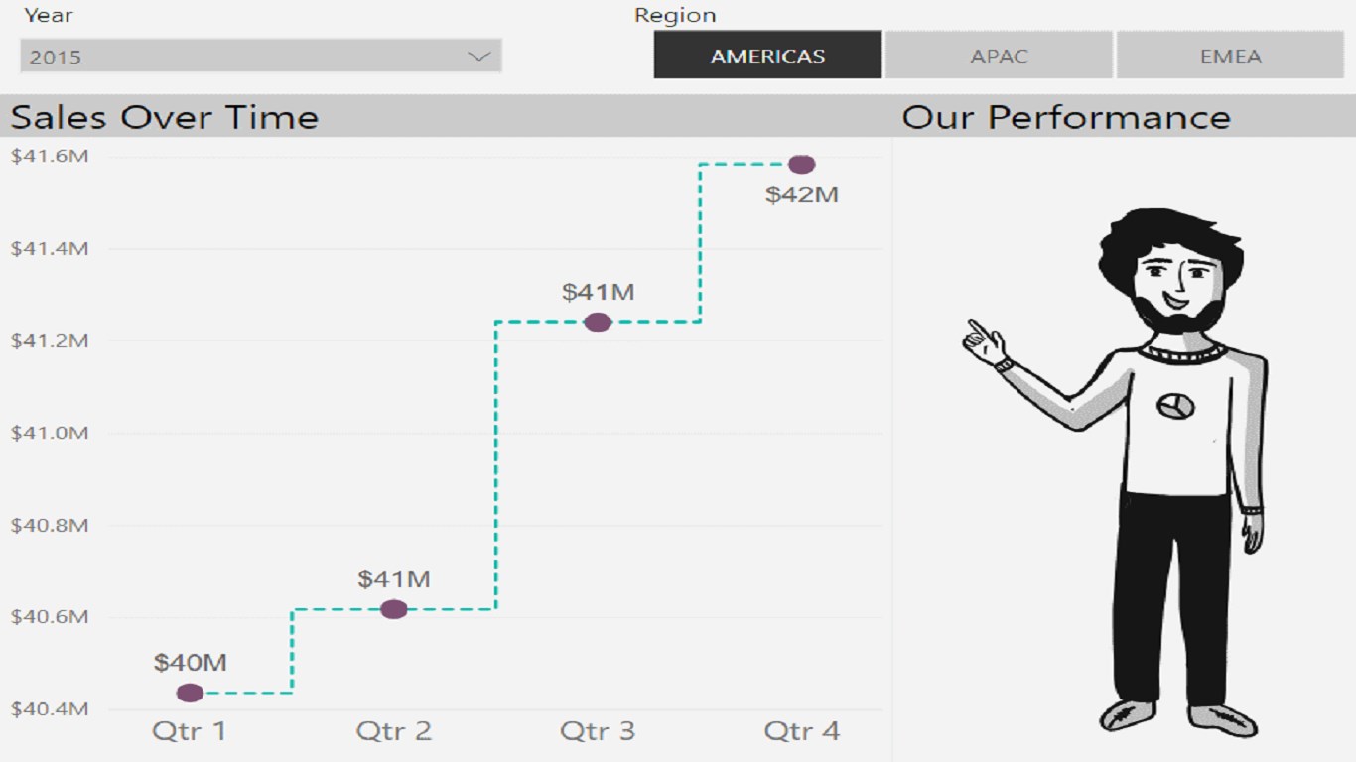This screenshot has height=762, width=1356.
Task: Switch region filter to APAC
Action: pyautogui.click(x=999, y=56)
